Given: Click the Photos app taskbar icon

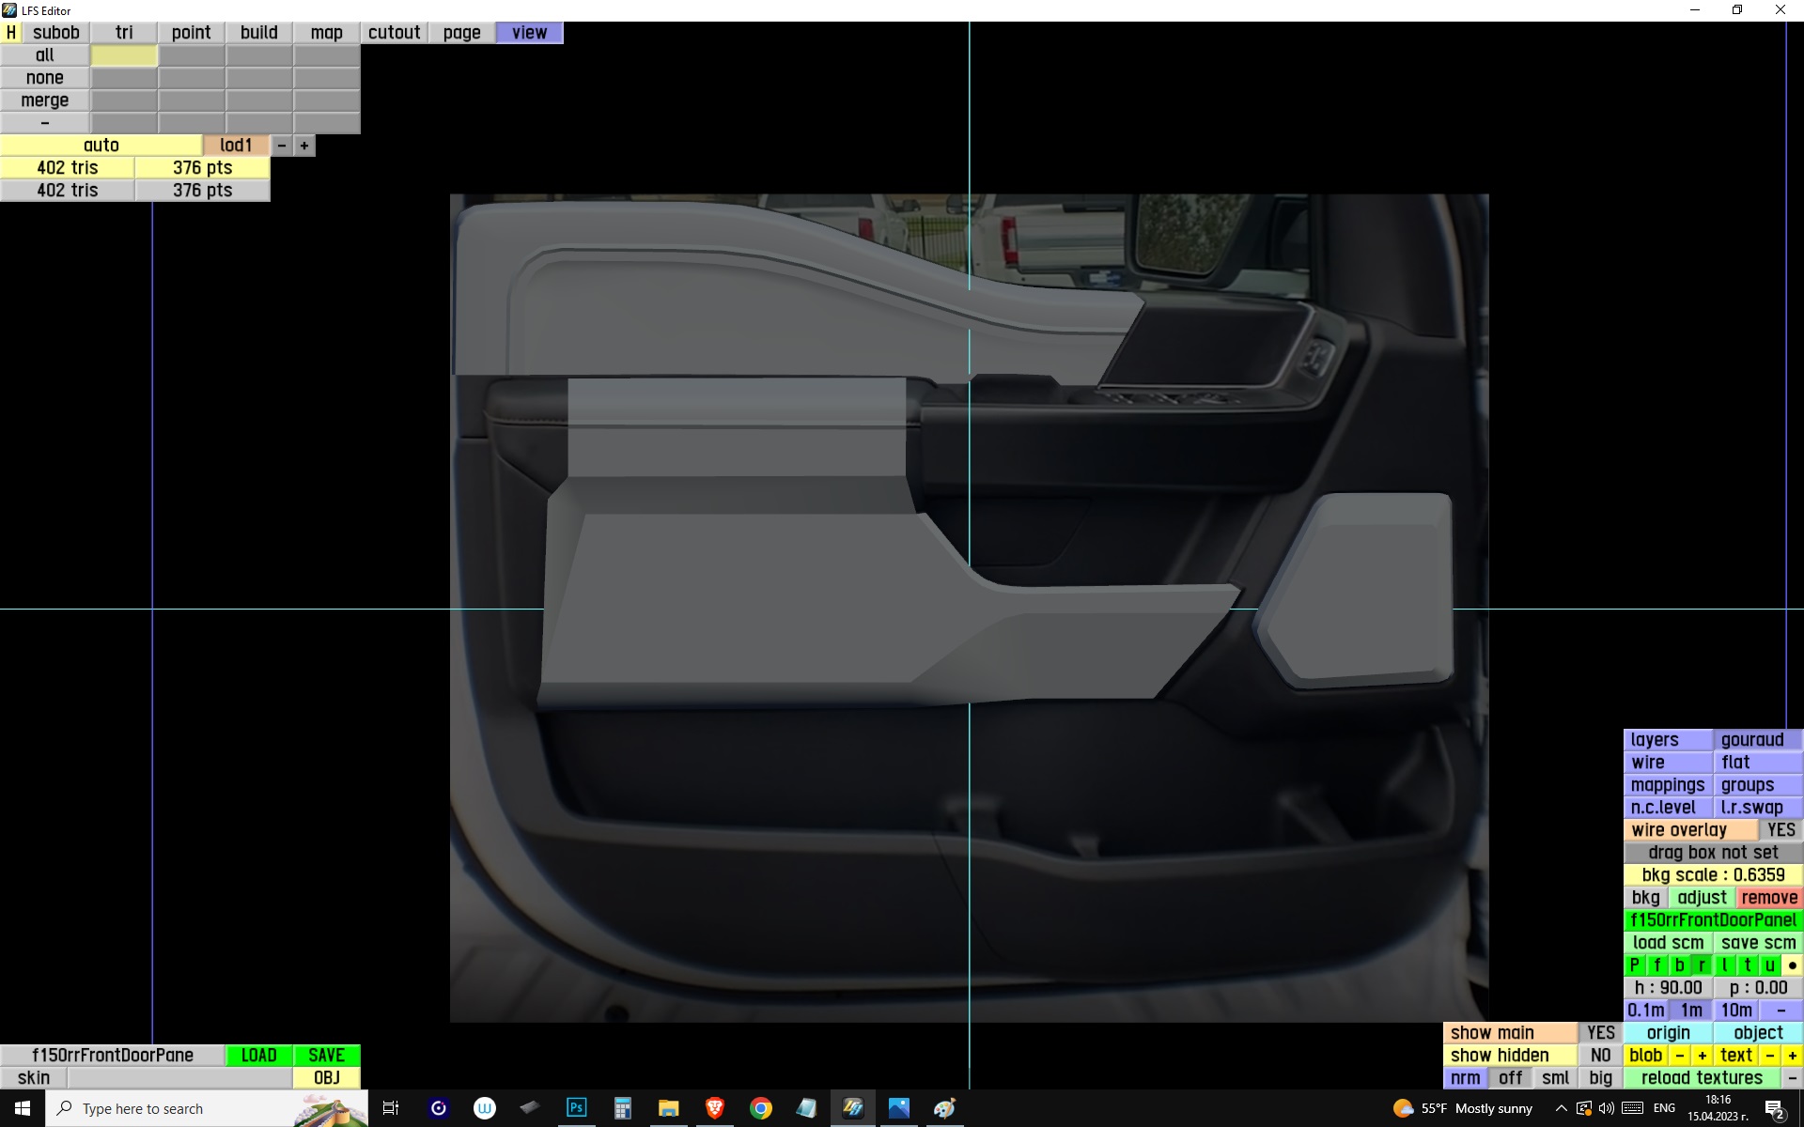Looking at the screenshot, I should point(899,1108).
